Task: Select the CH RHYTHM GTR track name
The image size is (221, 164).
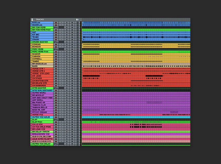Action: tap(42, 81)
